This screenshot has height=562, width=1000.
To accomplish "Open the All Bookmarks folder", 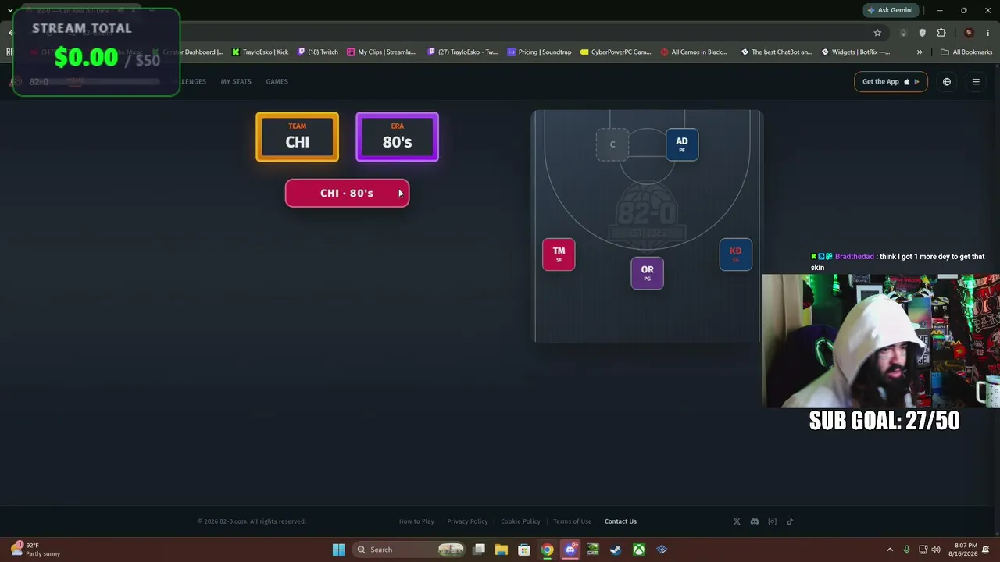I will 966,52.
